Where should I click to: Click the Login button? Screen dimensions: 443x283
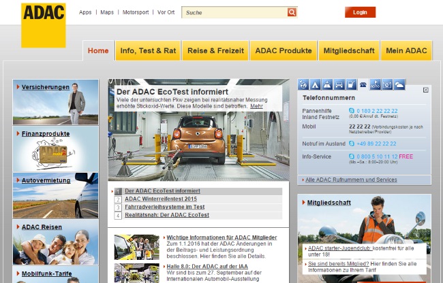tap(360, 12)
